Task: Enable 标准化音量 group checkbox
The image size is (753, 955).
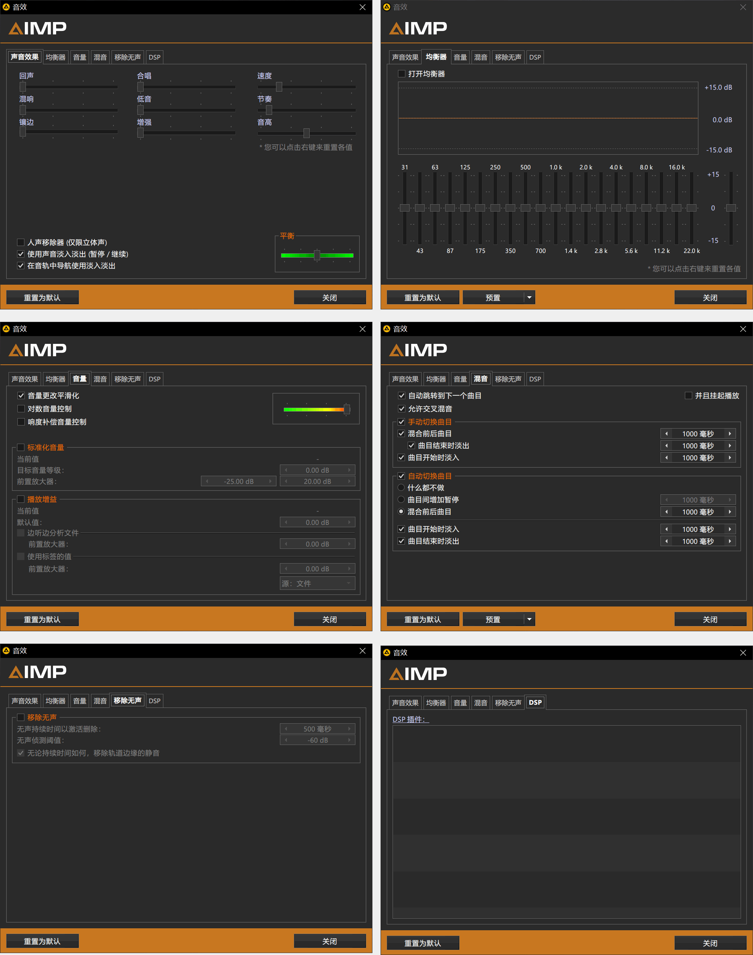Action: click(21, 447)
